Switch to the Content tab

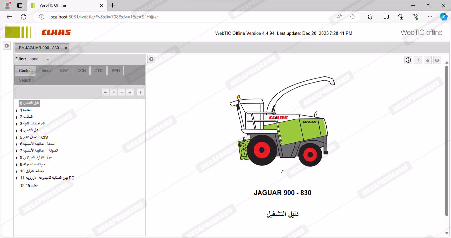tap(26, 71)
